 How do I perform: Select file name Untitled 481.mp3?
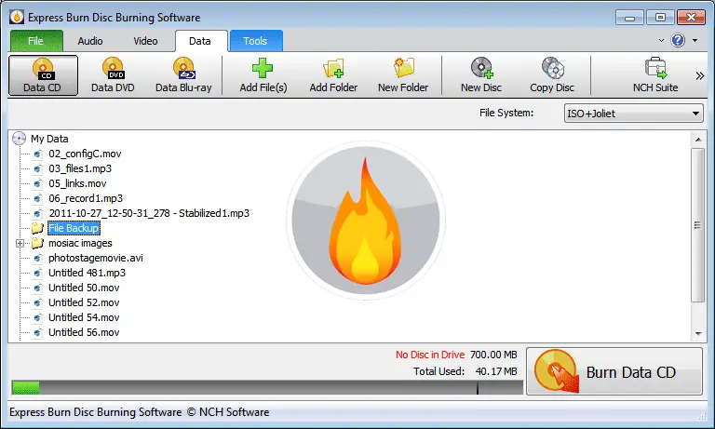coord(88,273)
